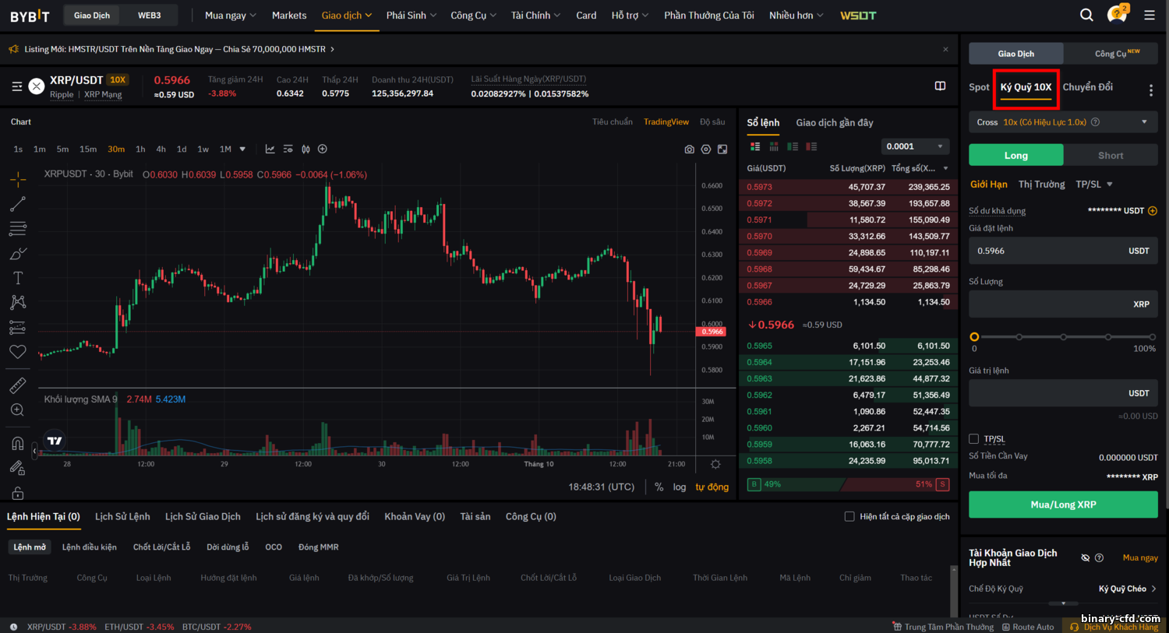Check Hiện tất cả cặp giao dịch
The width and height of the screenshot is (1169, 633).
[849, 516]
